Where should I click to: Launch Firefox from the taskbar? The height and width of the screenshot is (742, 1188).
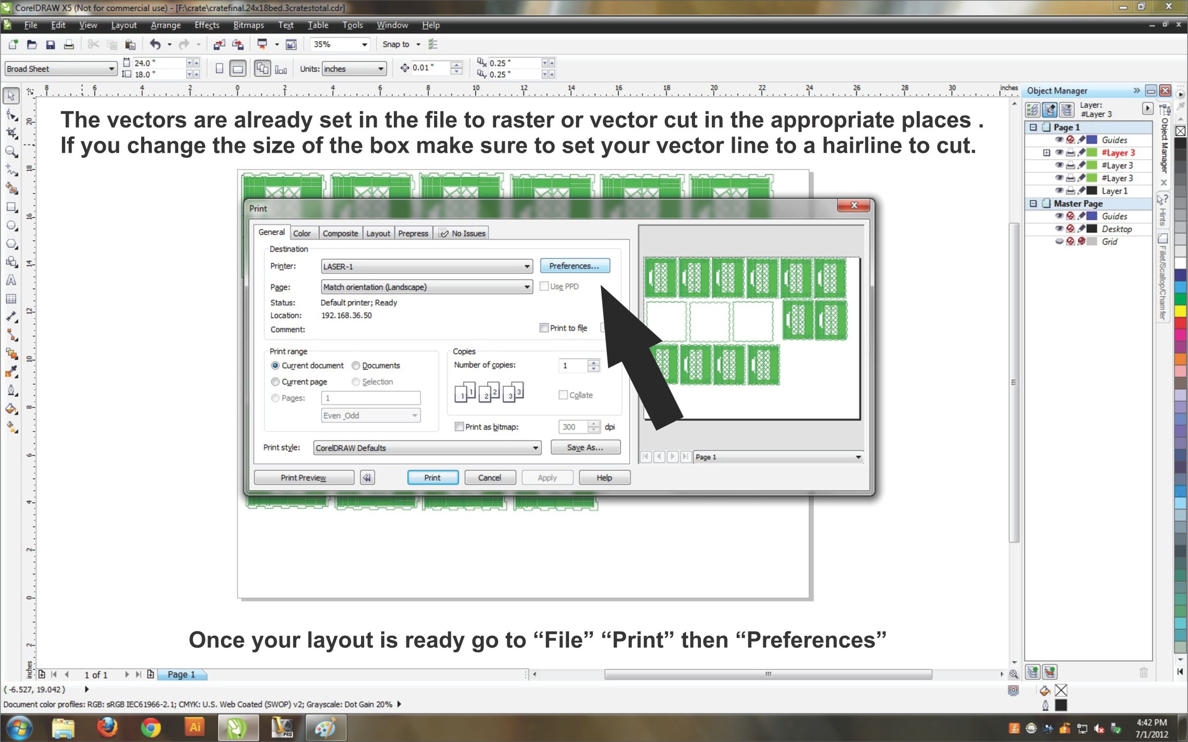point(107,728)
